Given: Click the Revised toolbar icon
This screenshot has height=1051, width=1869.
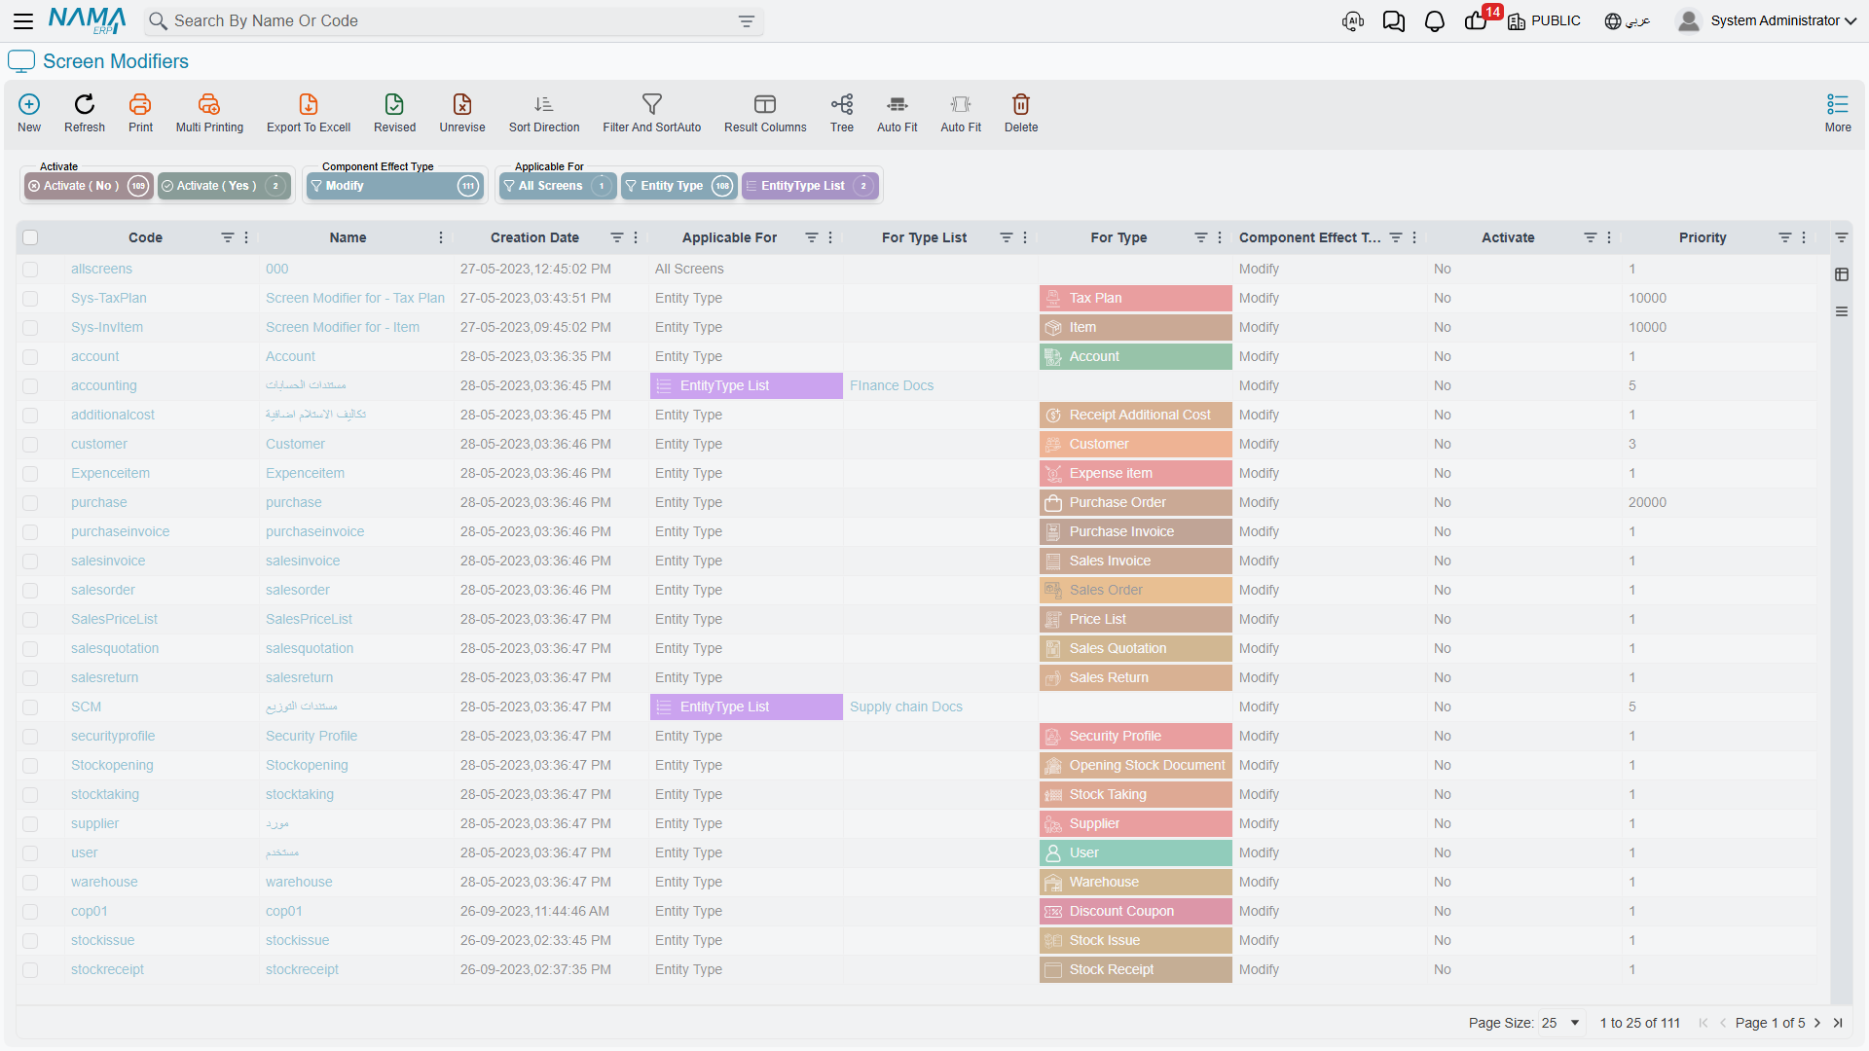Looking at the screenshot, I should click(394, 104).
